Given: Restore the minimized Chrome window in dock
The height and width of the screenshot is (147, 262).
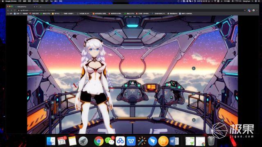Looking at the screenshot, I should click(x=200, y=141).
